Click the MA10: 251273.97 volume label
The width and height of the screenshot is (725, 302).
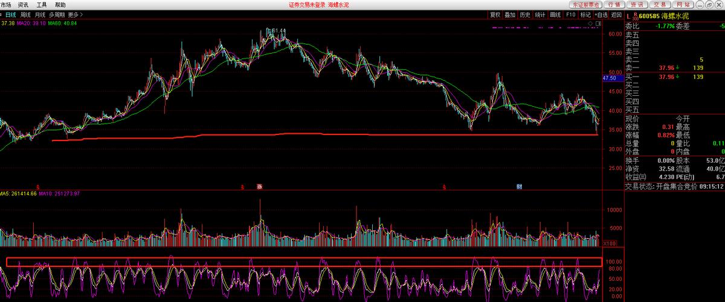tap(60, 193)
